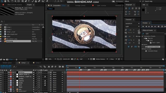
Task: Create new folder in Project panel
Action: 4,59
